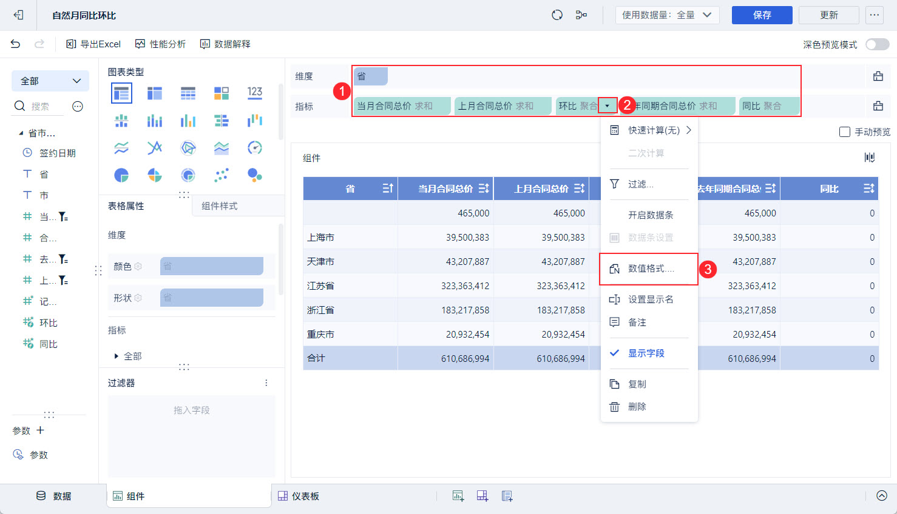The height and width of the screenshot is (514, 897).
Task: Export data via 导出Excel
Action: point(93,44)
